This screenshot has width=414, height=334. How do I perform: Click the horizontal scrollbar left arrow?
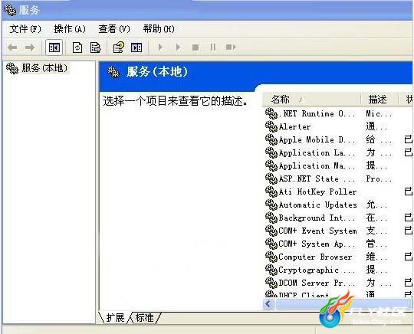(x=268, y=304)
